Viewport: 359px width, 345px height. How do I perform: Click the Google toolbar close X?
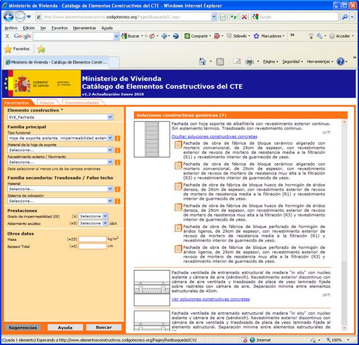[x=7, y=36]
